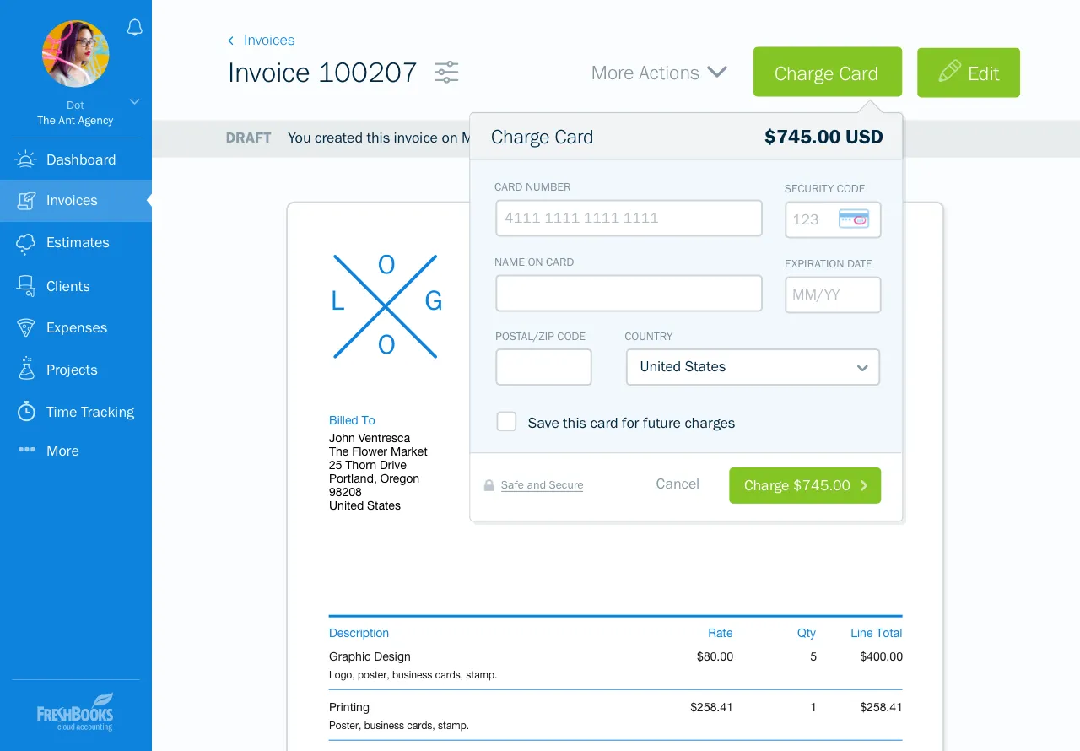Image resolution: width=1080 pixels, height=751 pixels.
Task: Click the Expenses pizza slice icon
Action: coord(26,327)
